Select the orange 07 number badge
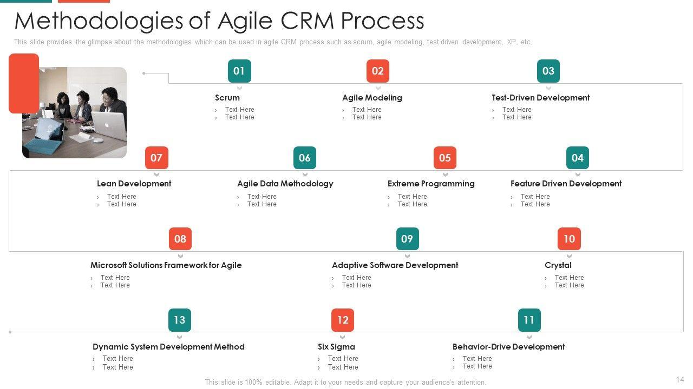The height and width of the screenshot is (389, 693). click(156, 158)
